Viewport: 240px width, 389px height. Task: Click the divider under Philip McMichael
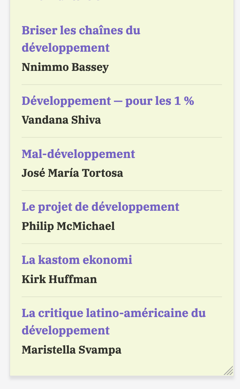(122, 244)
